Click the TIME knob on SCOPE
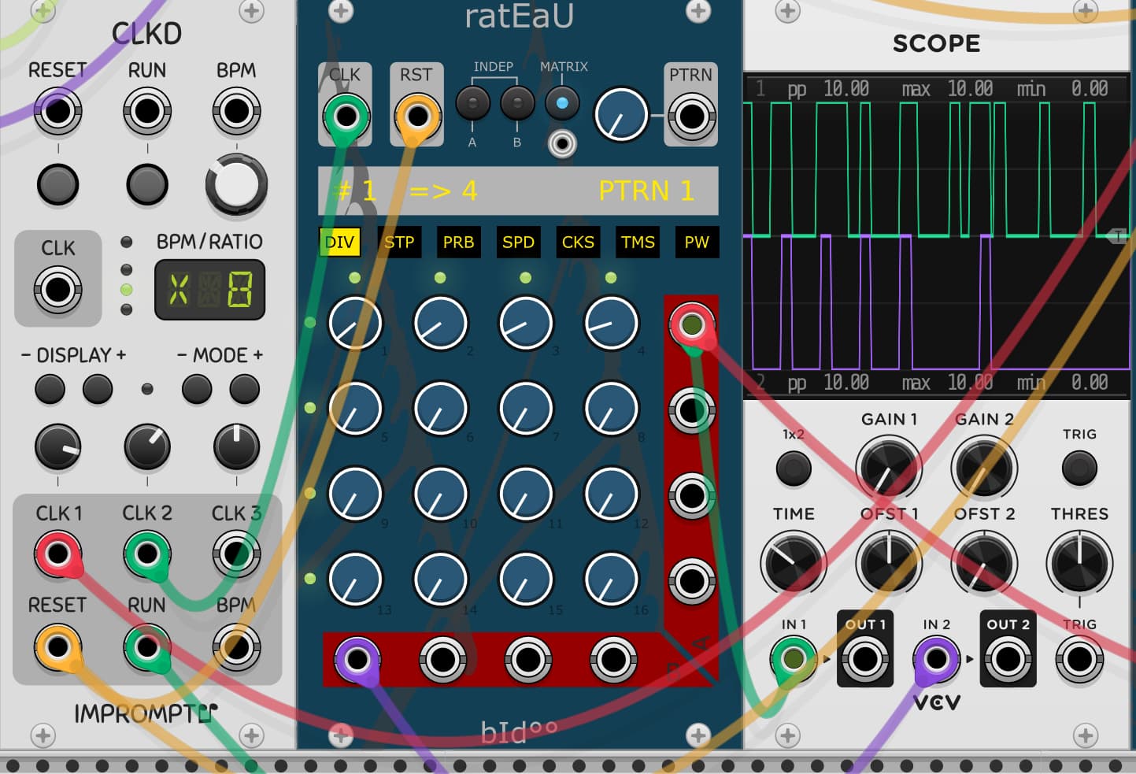This screenshot has width=1136, height=774. [794, 563]
